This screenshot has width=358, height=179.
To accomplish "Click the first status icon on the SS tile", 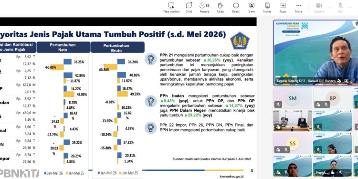I will click(x=278, y=149).
